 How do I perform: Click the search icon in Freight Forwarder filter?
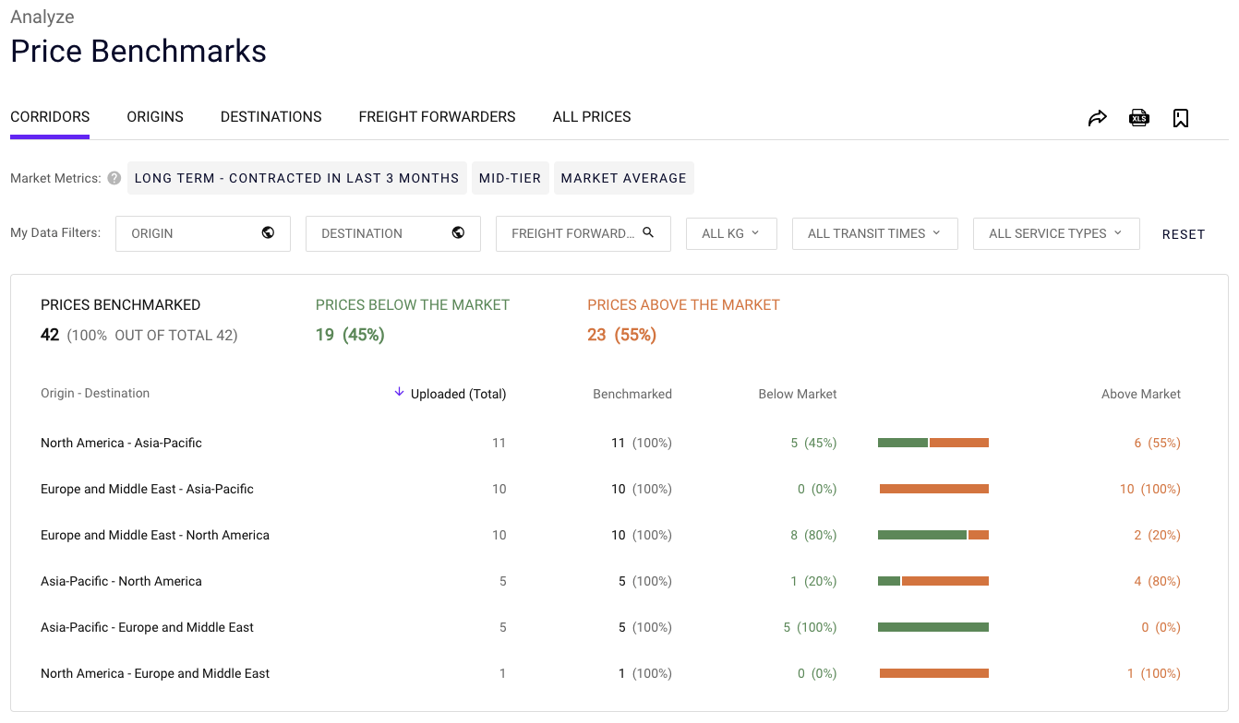pyautogui.click(x=648, y=233)
